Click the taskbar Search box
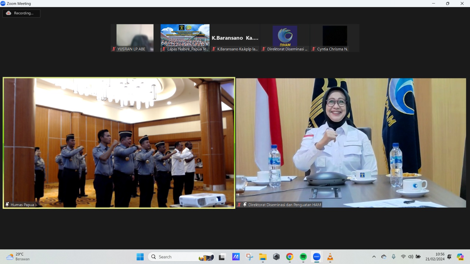Viewport: 470px width, 264px height. pos(176,257)
